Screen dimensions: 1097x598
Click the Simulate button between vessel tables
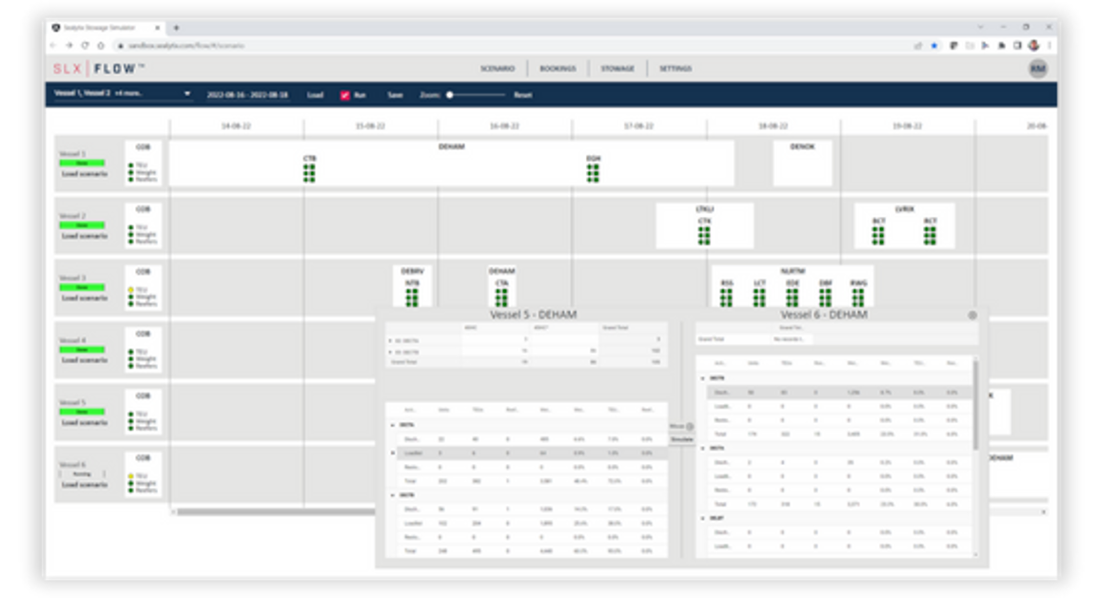681,439
